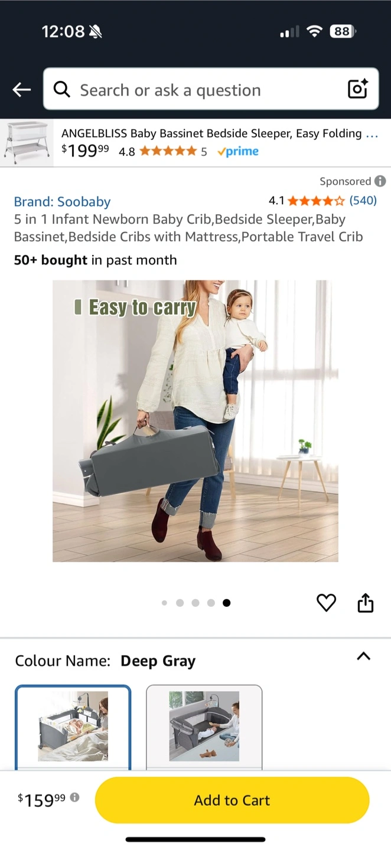Viewport: 391px width, 850px height.
Task: Jump to first image carousel dot
Action: tap(164, 603)
